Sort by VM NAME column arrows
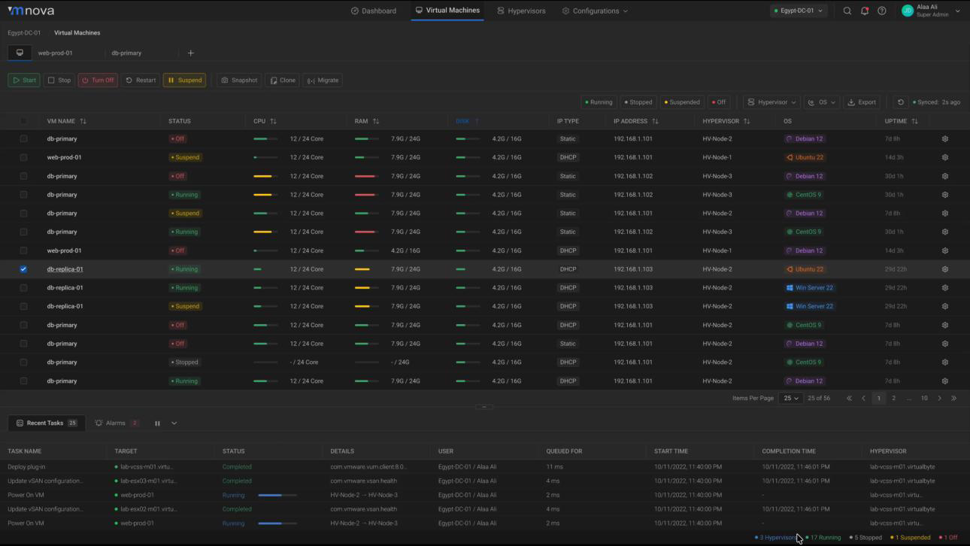 83,121
